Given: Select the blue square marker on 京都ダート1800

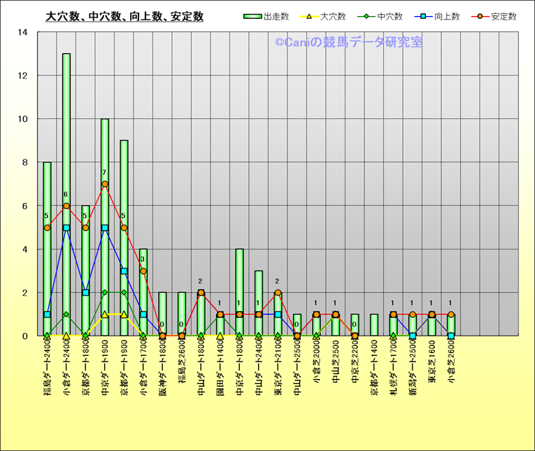Looking at the screenshot, I should pyautogui.click(x=85, y=292).
